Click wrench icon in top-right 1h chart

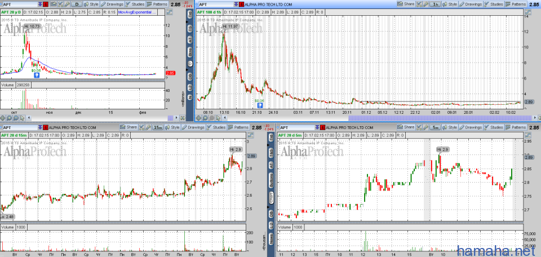[x=425, y=4]
